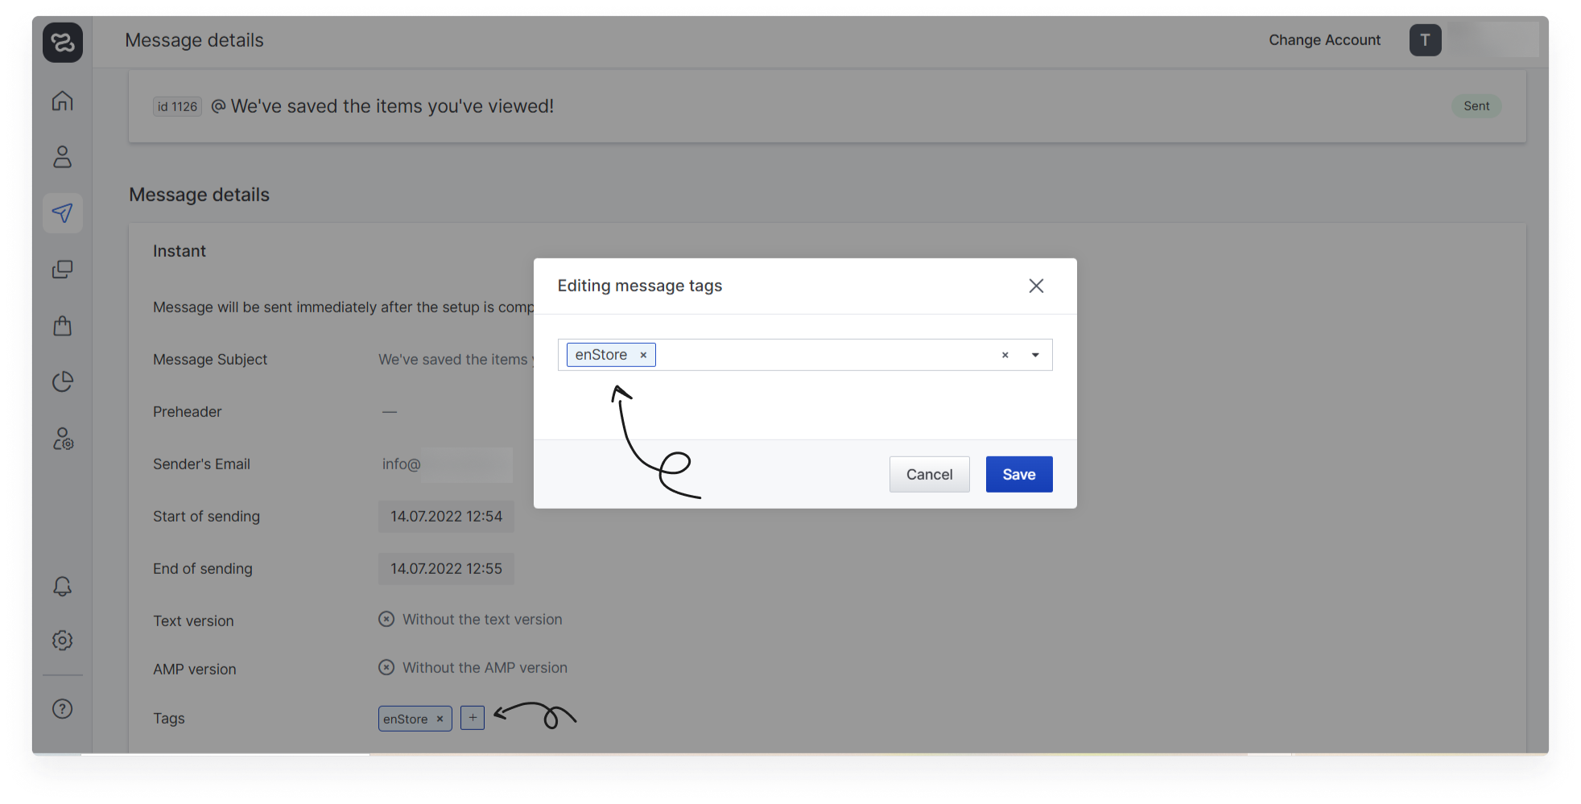Viewport: 1581px width, 804px height.
Task: Open the notifications bell icon
Action: tap(63, 586)
